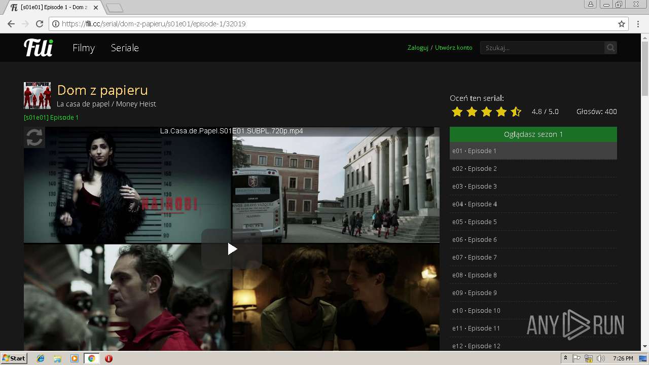Select e03 Episode 3
649x365 pixels.
(x=533, y=186)
